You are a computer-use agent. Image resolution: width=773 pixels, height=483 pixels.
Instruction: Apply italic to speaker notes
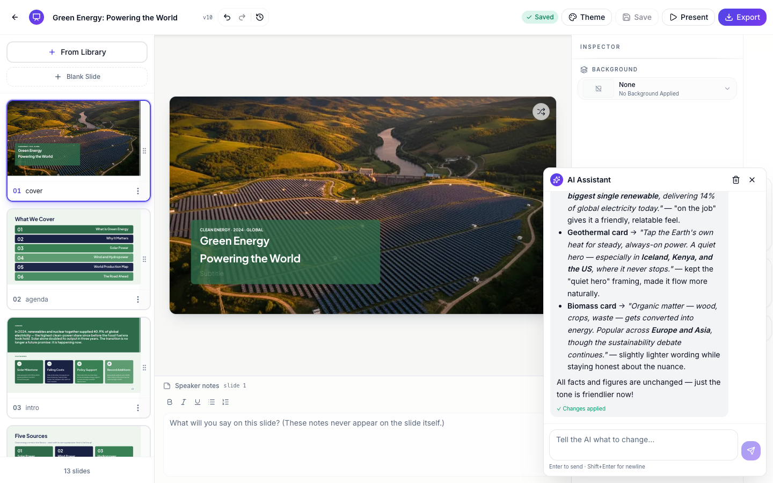pos(184,402)
